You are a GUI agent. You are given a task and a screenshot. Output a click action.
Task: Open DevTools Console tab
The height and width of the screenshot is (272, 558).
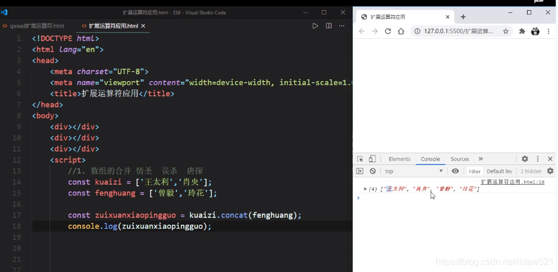coord(430,159)
